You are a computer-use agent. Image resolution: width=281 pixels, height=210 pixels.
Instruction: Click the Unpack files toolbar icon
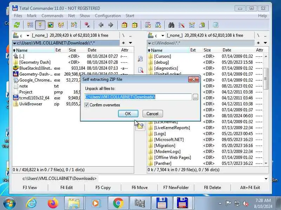(135, 25)
